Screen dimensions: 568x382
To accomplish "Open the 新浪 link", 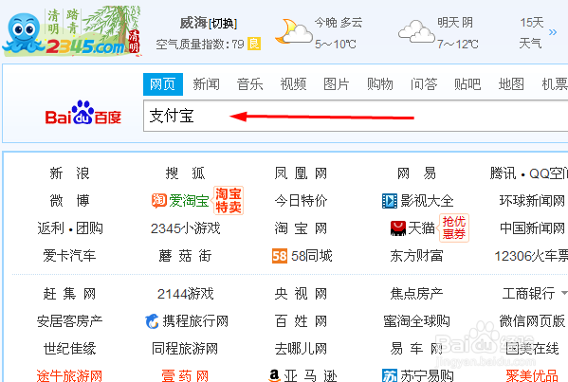I will 69,173.
